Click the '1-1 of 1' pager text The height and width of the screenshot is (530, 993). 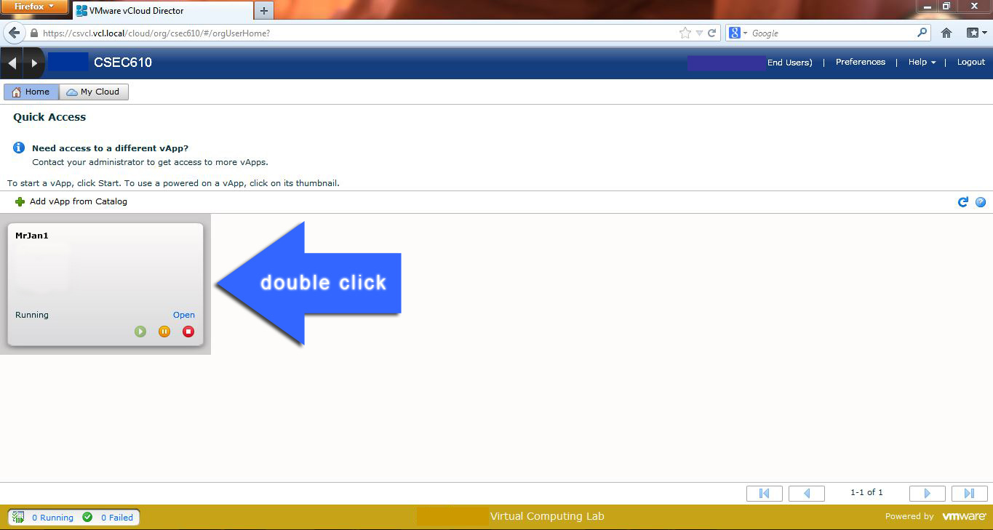click(x=866, y=492)
